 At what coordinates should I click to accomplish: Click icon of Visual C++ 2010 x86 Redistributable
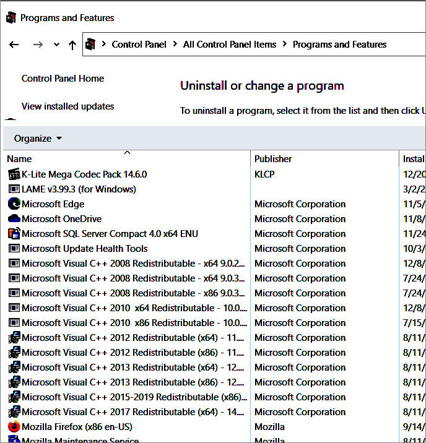click(14, 322)
